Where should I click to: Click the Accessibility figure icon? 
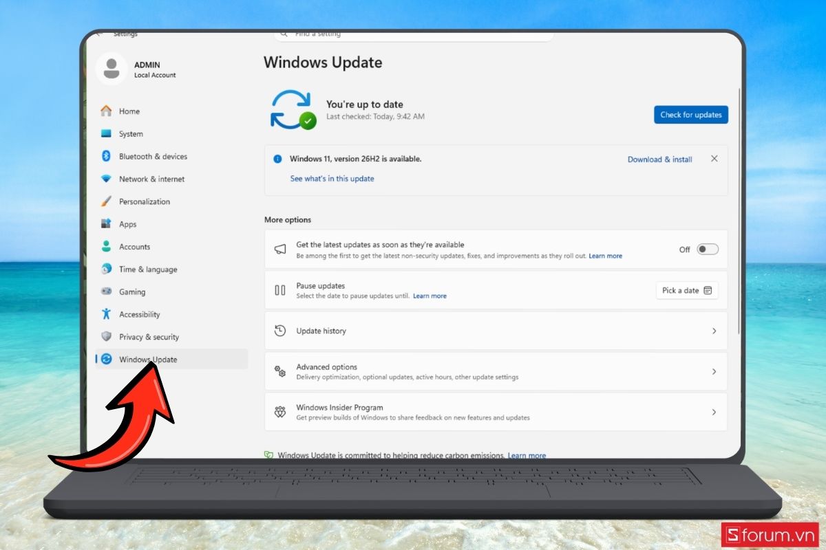[106, 314]
